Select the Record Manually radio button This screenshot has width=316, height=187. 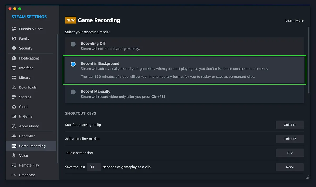click(73, 92)
